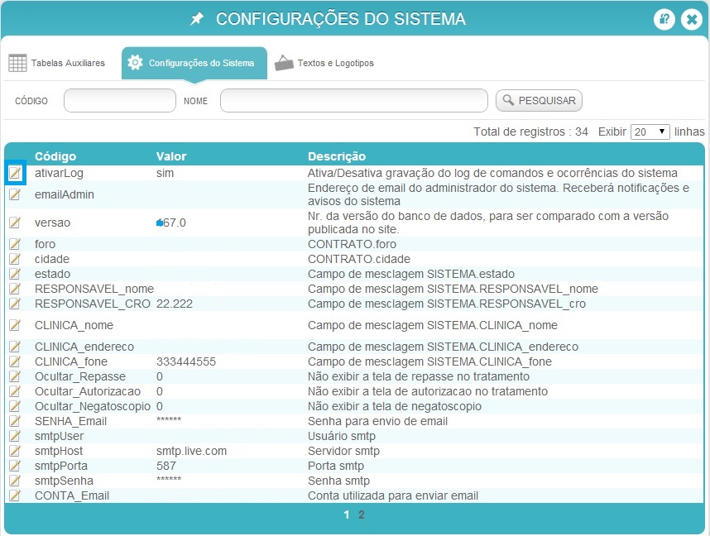Screen dimensions: 710x536
Task: Select the 333444555 phone value
Action: pos(186,361)
